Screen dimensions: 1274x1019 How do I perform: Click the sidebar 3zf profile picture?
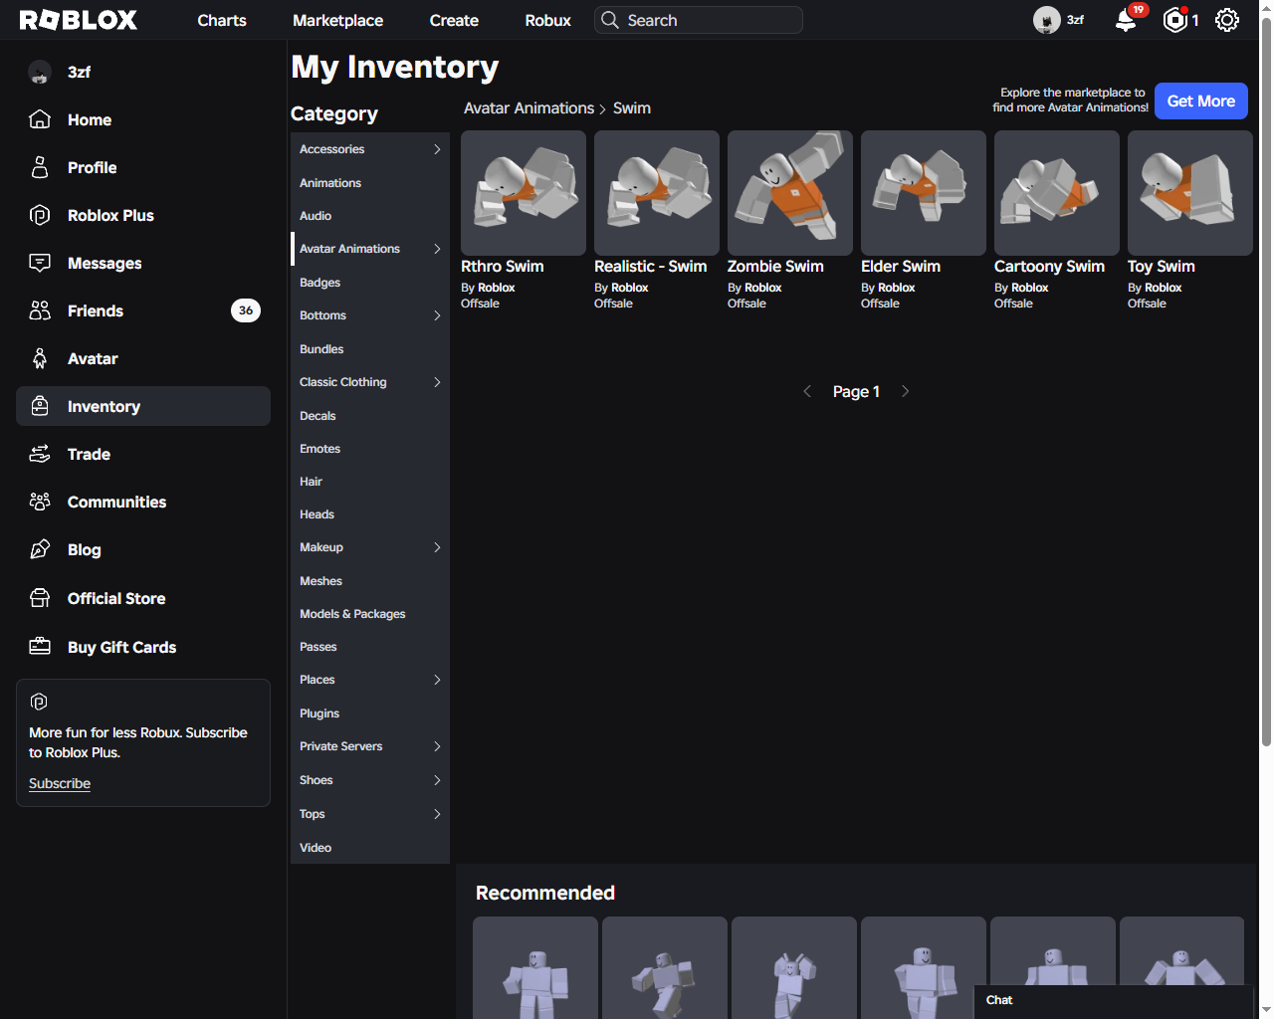click(x=40, y=72)
